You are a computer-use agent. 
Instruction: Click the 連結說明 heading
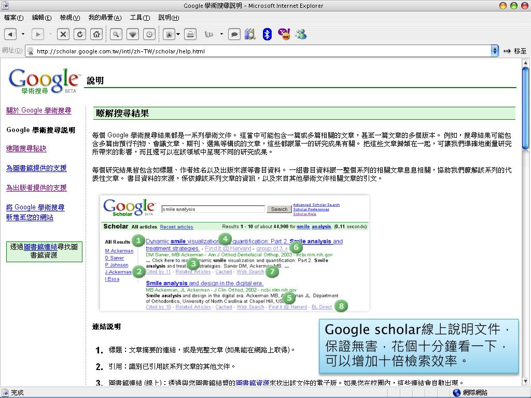106,326
